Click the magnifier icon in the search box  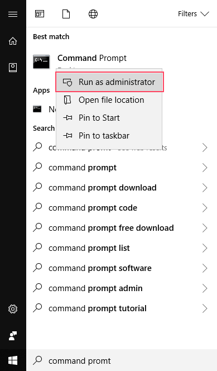coord(37,360)
